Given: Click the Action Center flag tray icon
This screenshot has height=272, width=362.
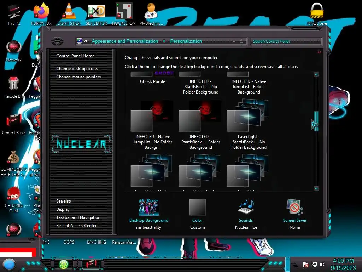Looking at the screenshot, I should [306, 264].
